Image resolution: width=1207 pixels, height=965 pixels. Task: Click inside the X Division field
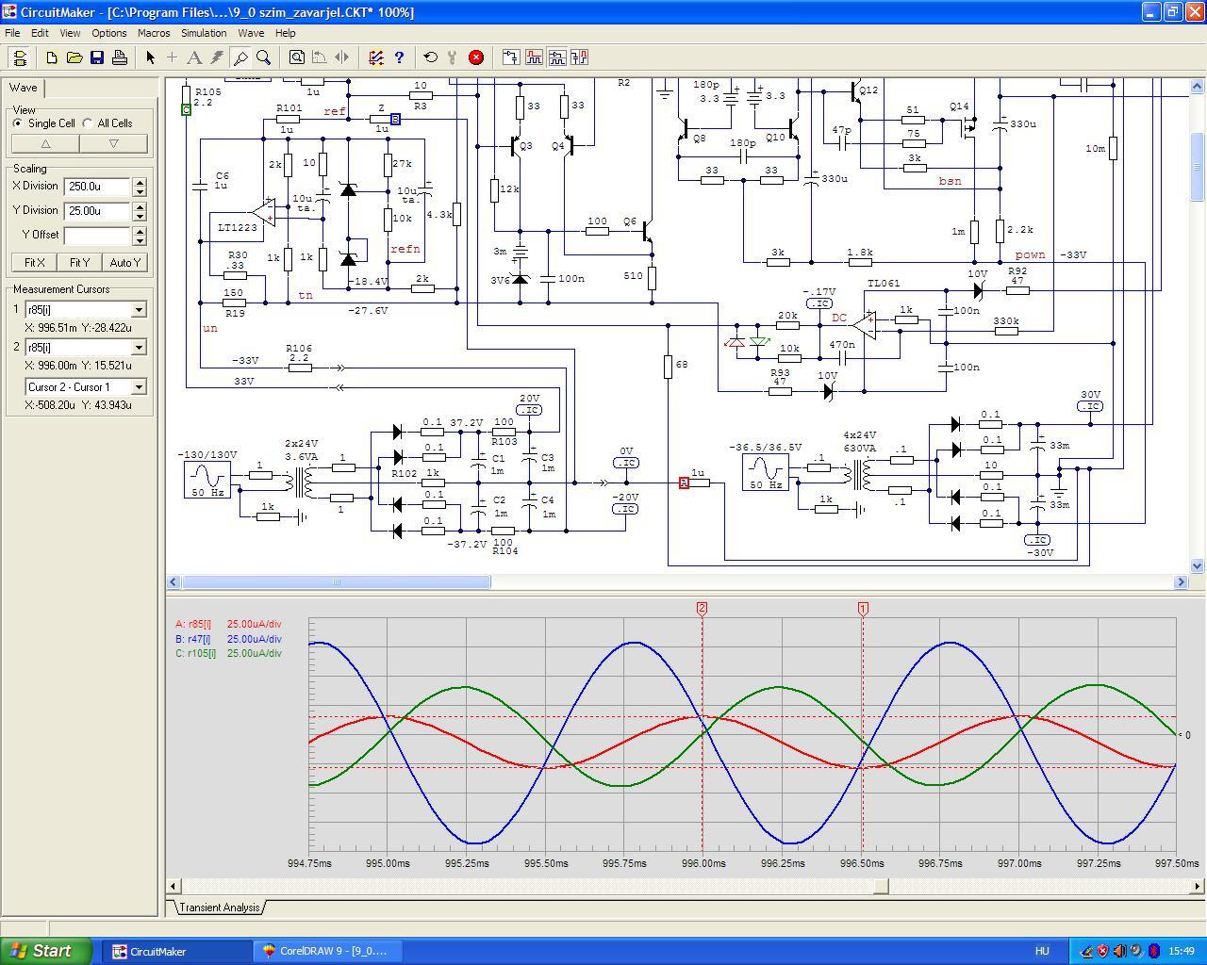click(x=97, y=187)
